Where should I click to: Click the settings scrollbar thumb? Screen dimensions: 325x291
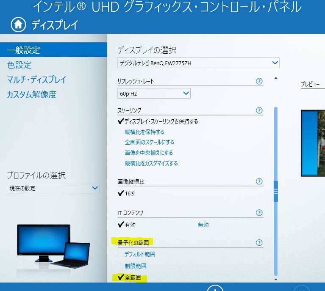(276, 192)
